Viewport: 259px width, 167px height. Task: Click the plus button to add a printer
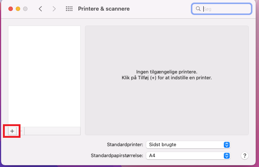coord(12,131)
